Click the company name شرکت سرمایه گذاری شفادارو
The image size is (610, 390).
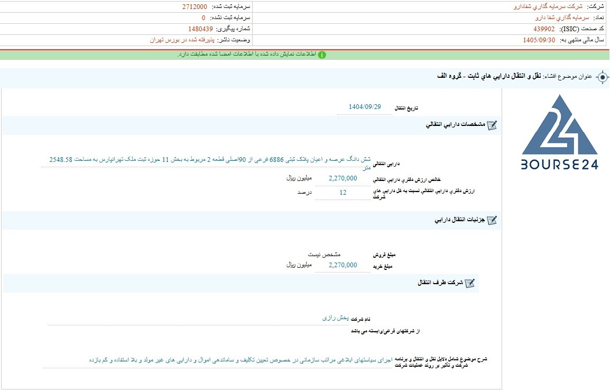click(x=548, y=7)
